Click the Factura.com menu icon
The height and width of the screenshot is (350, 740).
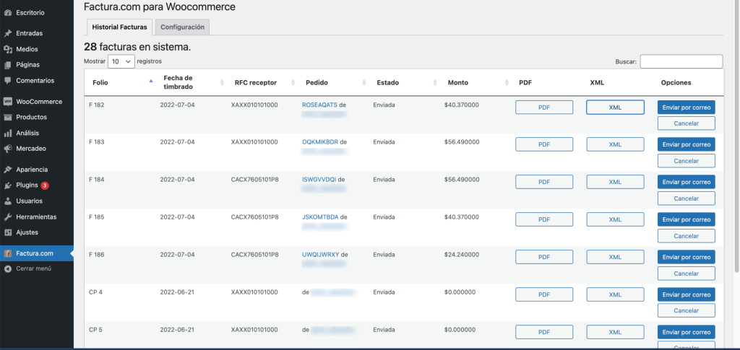[x=7, y=253]
